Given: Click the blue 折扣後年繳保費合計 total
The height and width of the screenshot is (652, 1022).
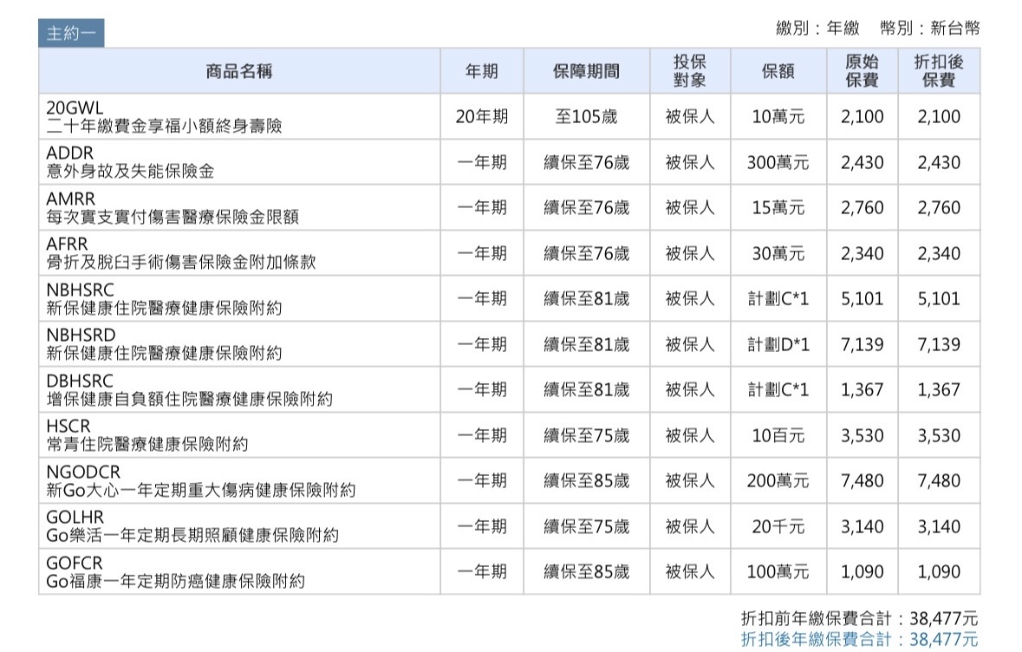Looking at the screenshot, I should (x=859, y=640).
